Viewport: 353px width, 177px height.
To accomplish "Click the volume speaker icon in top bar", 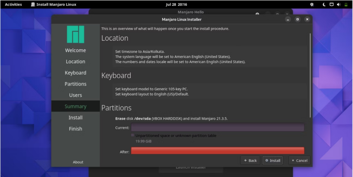I will pos(339,4).
